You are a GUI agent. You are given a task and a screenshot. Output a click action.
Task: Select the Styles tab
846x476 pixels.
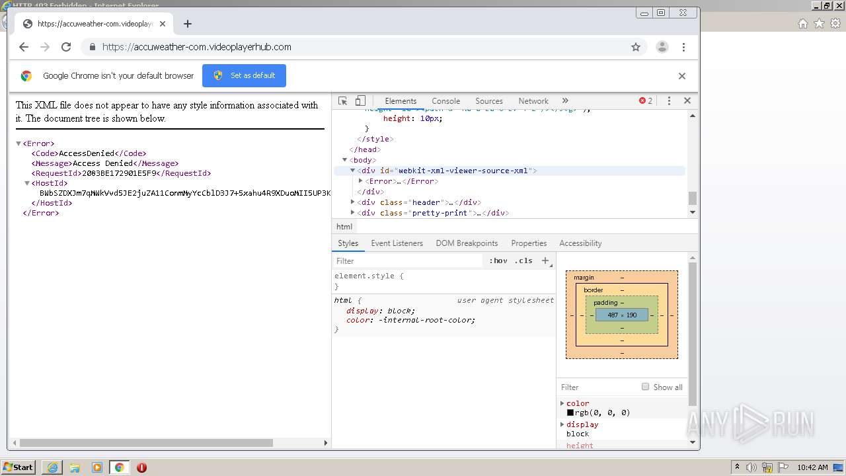pos(348,243)
